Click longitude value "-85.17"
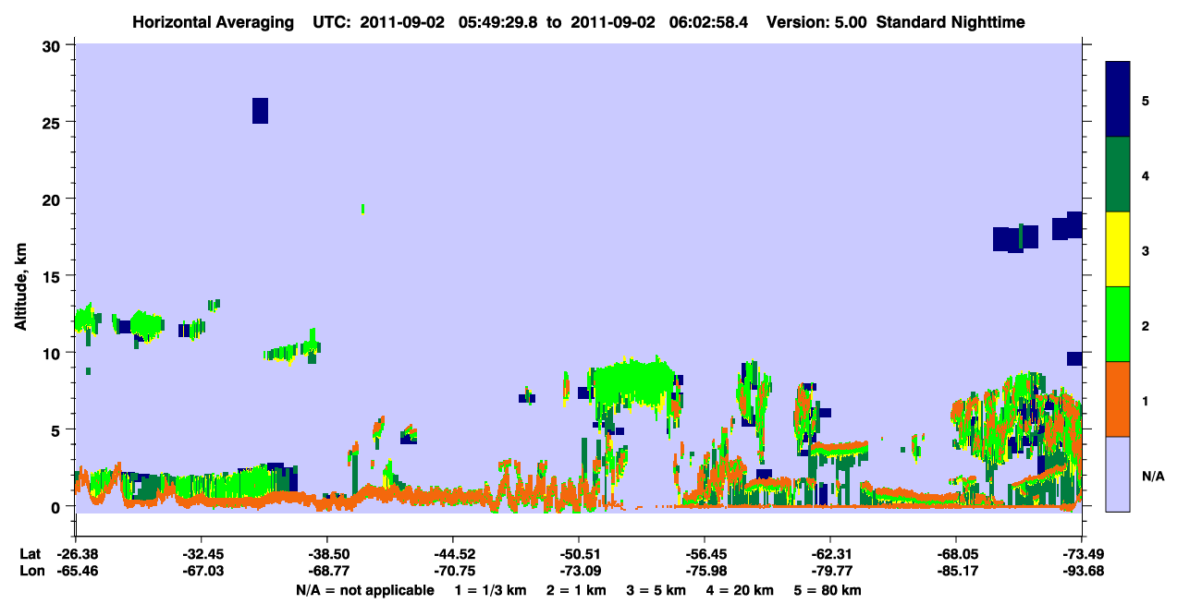The image size is (1202, 616). point(955,572)
